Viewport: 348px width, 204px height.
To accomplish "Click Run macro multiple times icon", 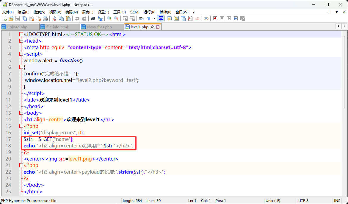I will click(236, 18).
